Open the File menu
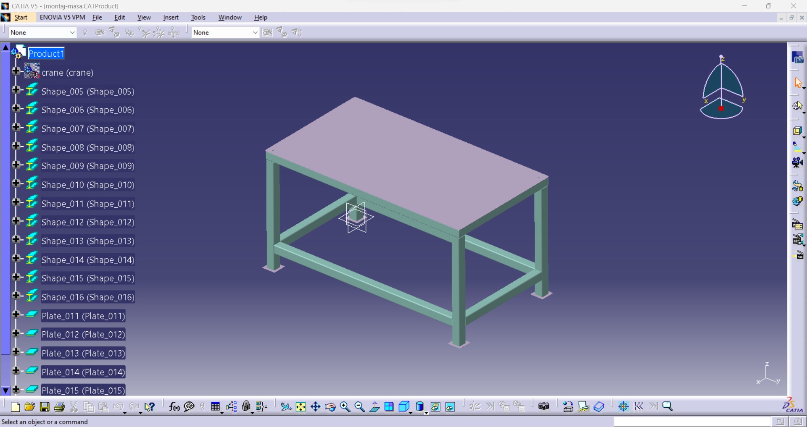This screenshot has width=807, height=427. pos(97,17)
